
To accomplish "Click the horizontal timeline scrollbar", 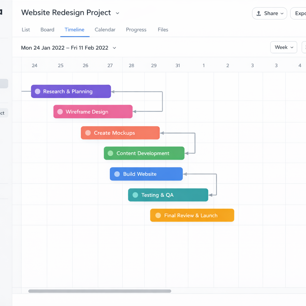I will click(100, 291).
